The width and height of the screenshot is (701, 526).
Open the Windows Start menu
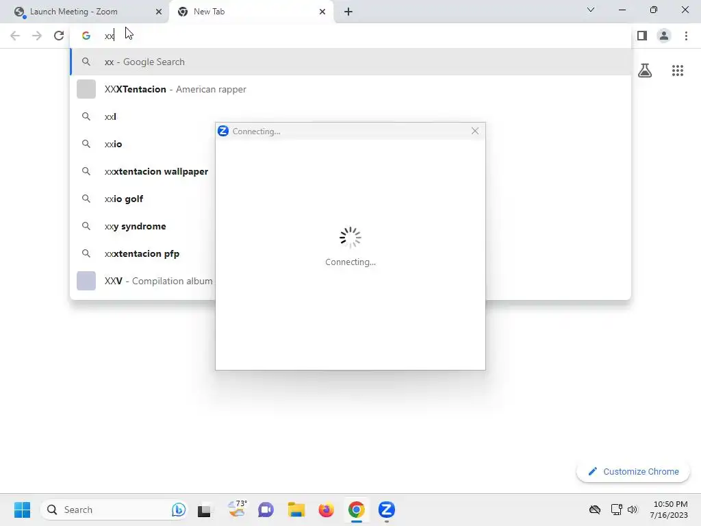pyautogui.click(x=23, y=510)
